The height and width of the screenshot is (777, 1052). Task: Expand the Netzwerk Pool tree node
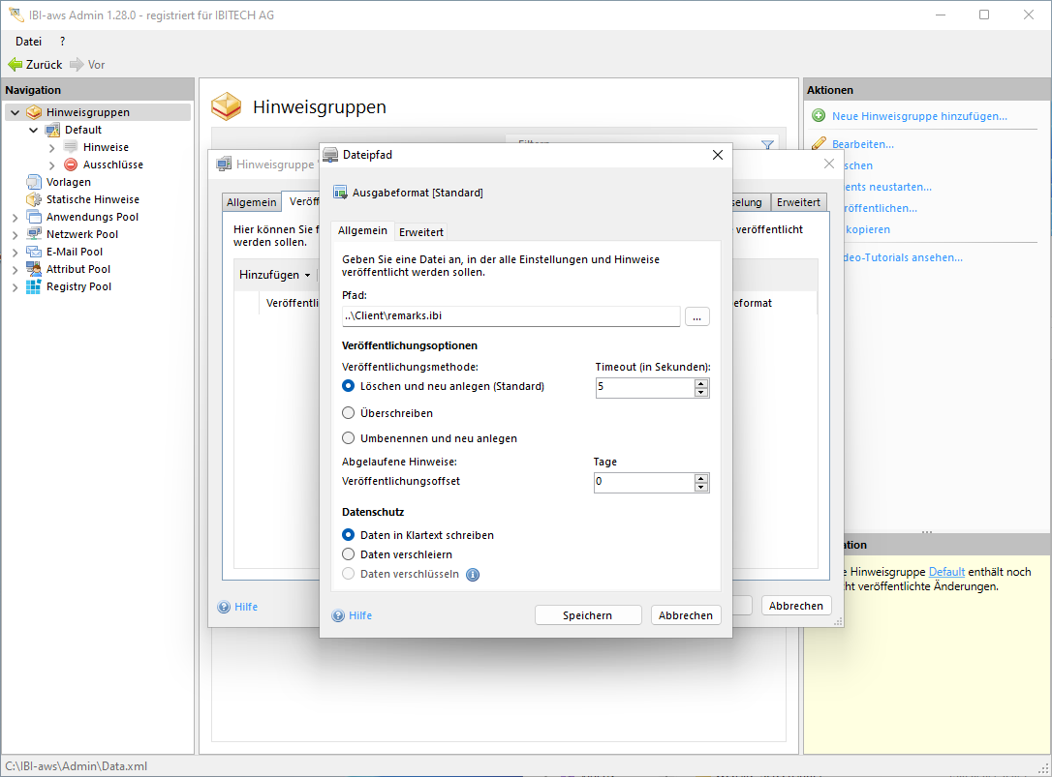coord(15,234)
